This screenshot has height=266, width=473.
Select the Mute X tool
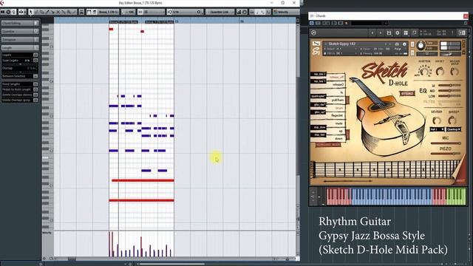58,12
